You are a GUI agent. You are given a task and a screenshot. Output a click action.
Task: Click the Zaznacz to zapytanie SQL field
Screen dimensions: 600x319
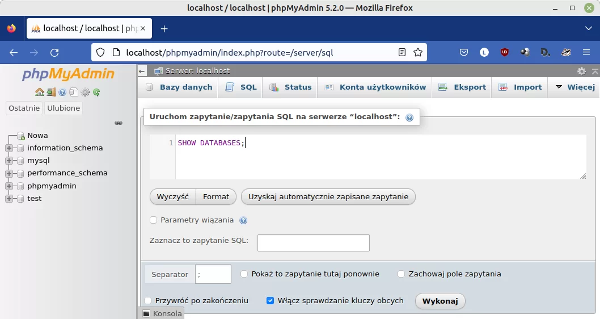(314, 243)
